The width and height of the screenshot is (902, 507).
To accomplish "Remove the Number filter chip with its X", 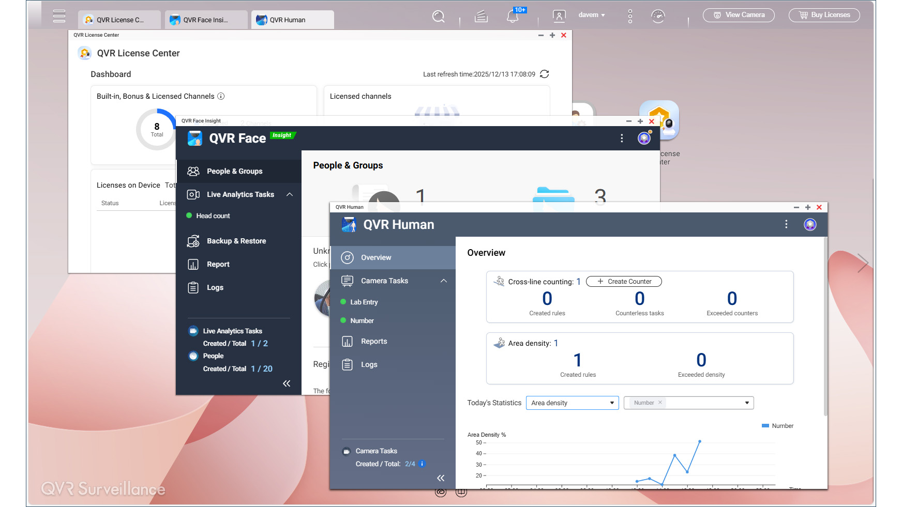I will [x=660, y=402].
